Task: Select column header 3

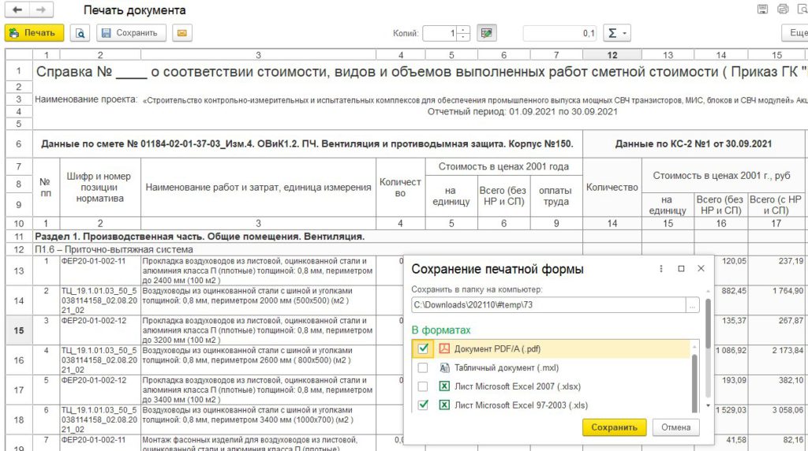Action: [x=258, y=55]
